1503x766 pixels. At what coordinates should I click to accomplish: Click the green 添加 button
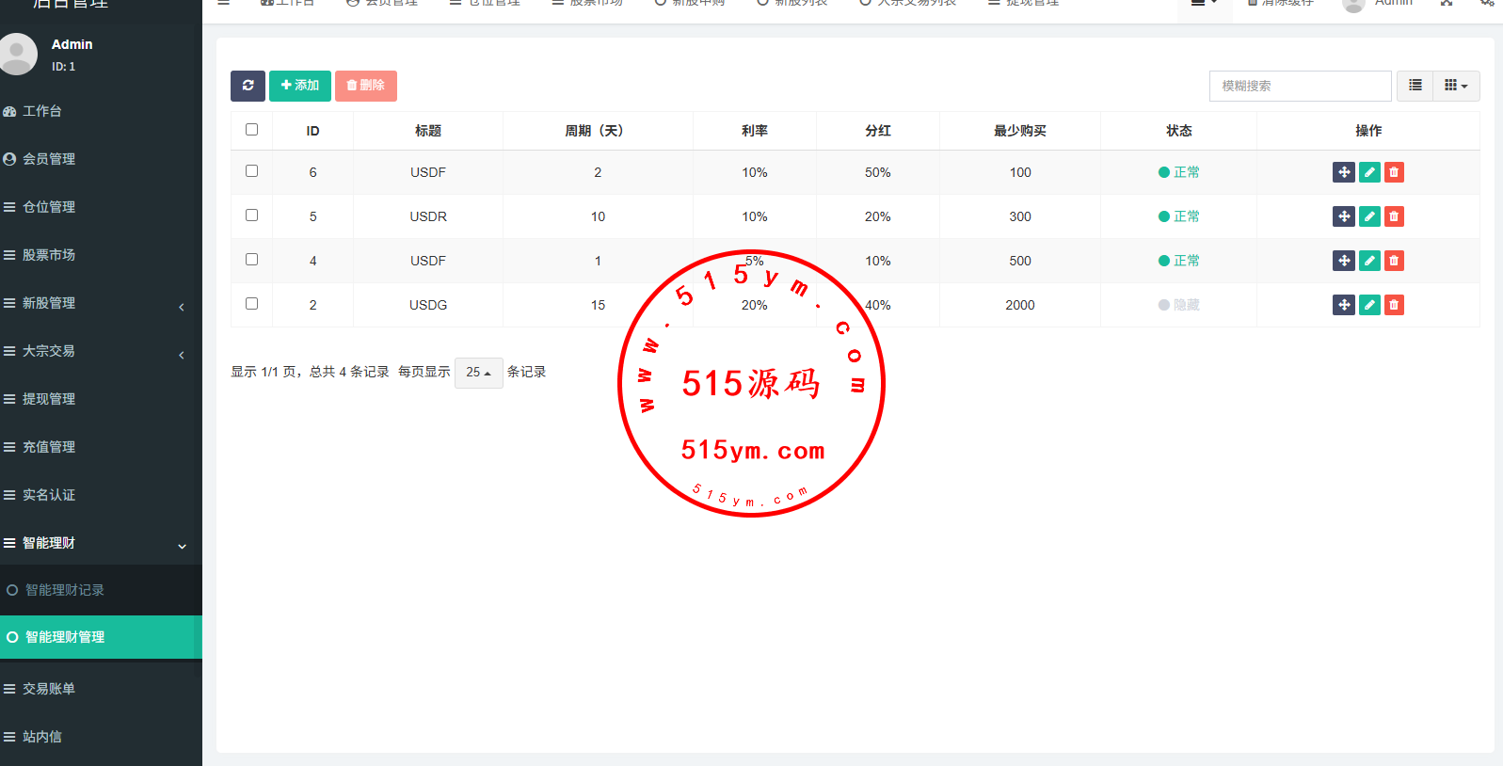(x=300, y=86)
